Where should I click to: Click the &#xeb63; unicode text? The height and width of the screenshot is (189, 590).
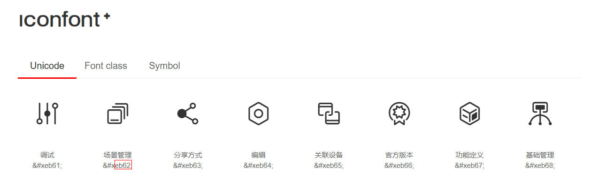[x=188, y=165]
